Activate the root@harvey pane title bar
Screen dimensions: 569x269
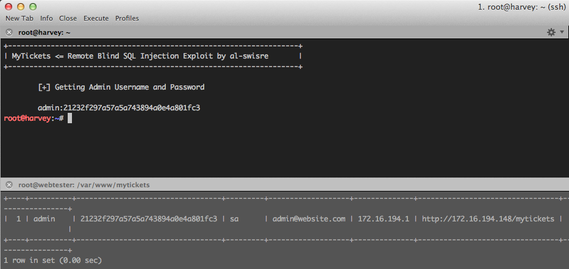pyautogui.click(x=45, y=33)
